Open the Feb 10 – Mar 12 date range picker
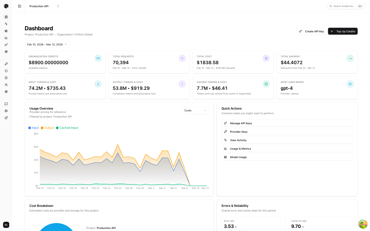The image size is (370, 231). [47, 44]
